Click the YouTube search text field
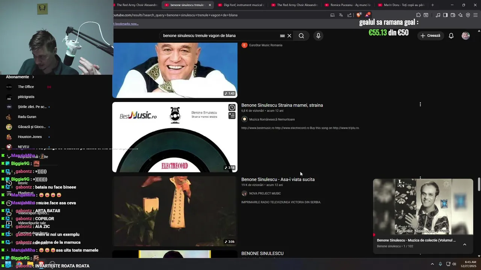This screenshot has width=481, height=270. tap(220, 36)
